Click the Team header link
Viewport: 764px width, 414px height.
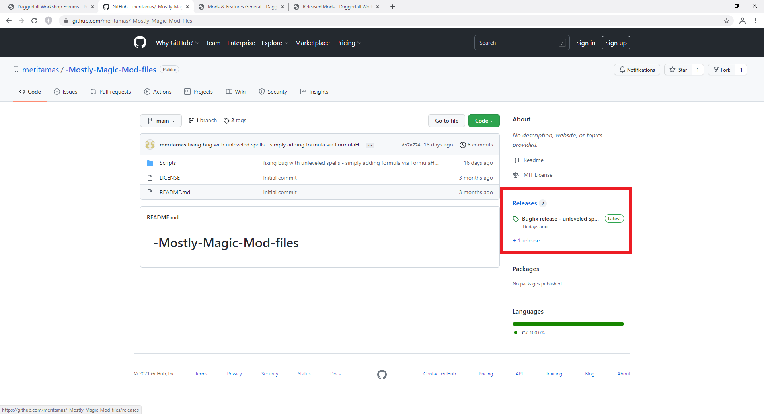213,43
